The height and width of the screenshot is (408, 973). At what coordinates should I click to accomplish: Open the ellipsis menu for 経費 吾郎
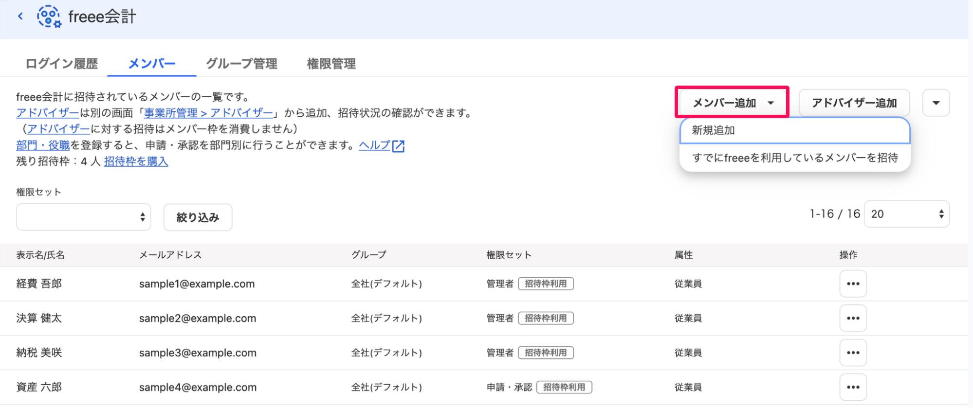(853, 284)
